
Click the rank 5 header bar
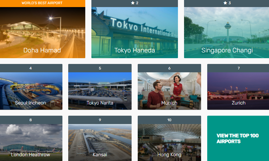tap(100, 68)
